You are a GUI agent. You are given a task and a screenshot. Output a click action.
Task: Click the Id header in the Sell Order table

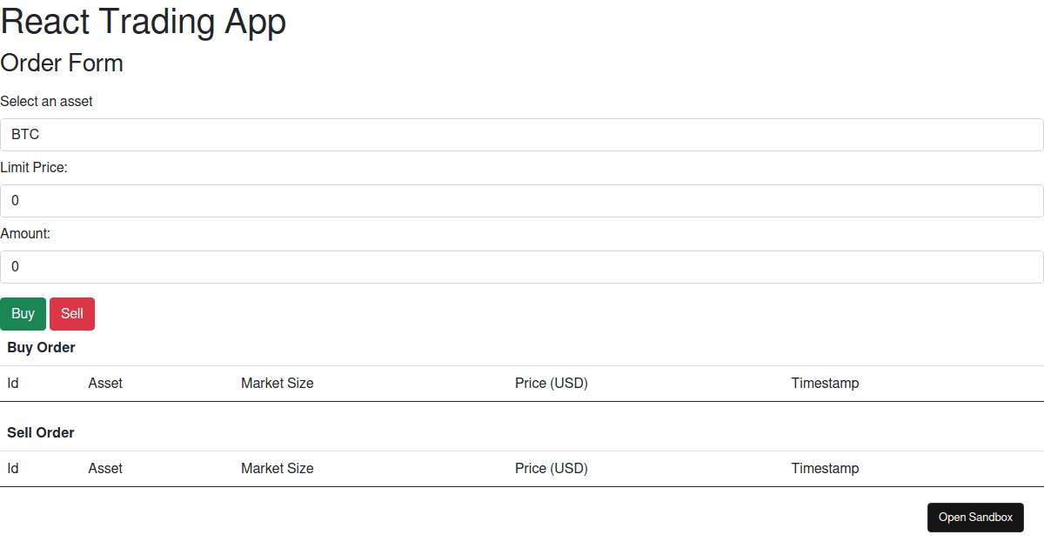pyautogui.click(x=12, y=468)
